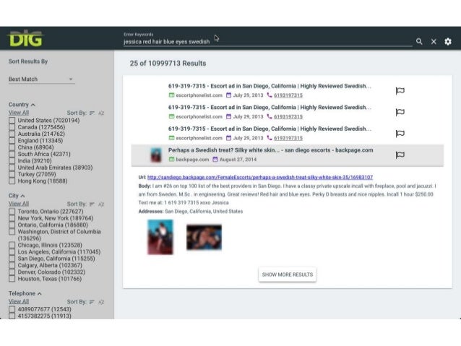Click phone link 6193197315 in third result
Screen dimensions: 461x346
point(288,138)
